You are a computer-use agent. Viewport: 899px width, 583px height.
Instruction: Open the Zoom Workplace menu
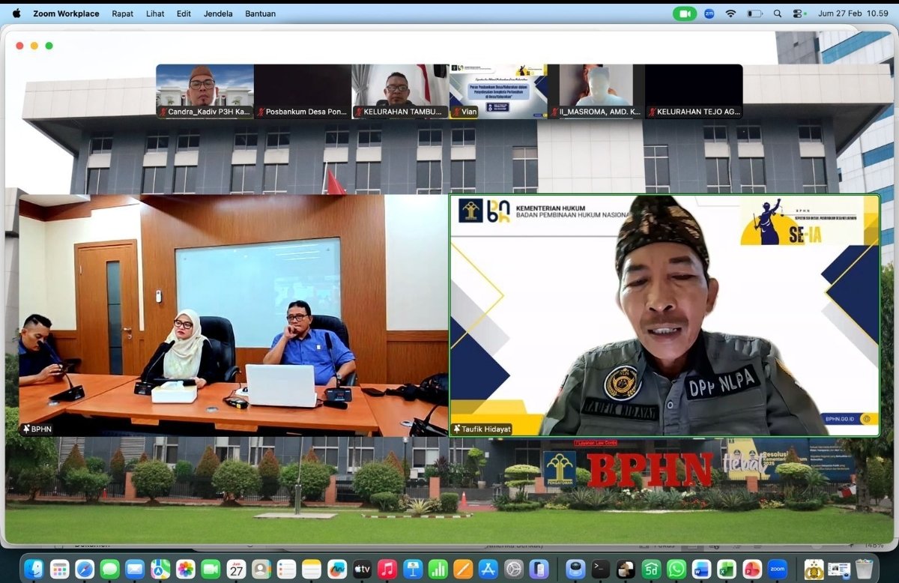tap(66, 13)
